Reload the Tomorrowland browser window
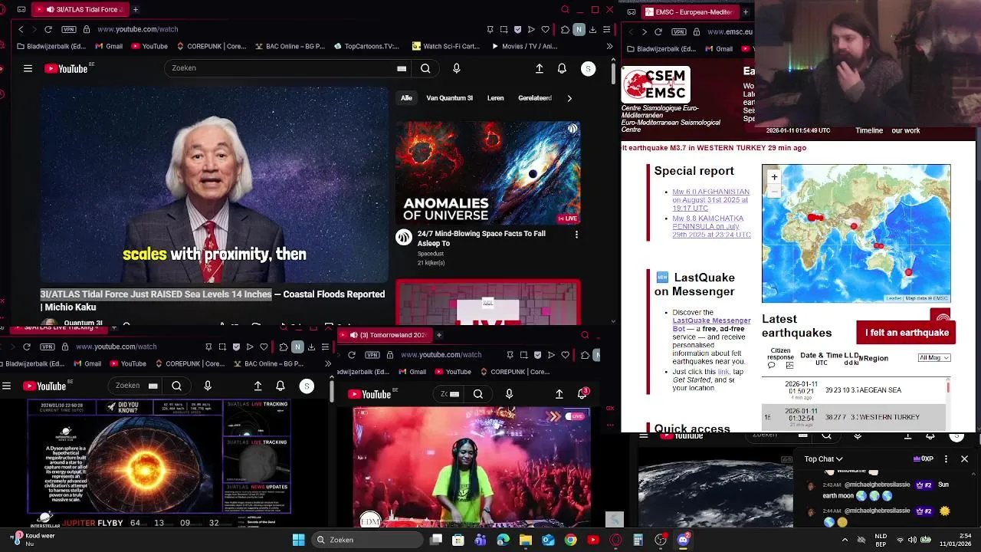Image resolution: width=981 pixels, height=552 pixels. point(351,355)
